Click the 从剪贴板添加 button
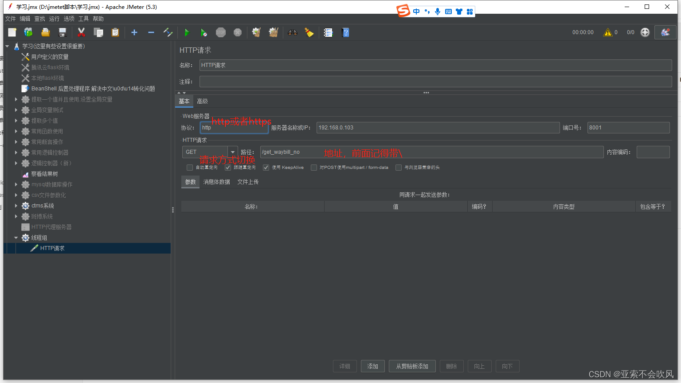The width and height of the screenshot is (681, 383). [x=412, y=366]
